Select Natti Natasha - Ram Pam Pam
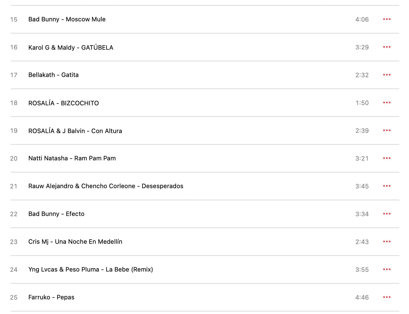This screenshot has width=409, height=314. click(x=205, y=158)
